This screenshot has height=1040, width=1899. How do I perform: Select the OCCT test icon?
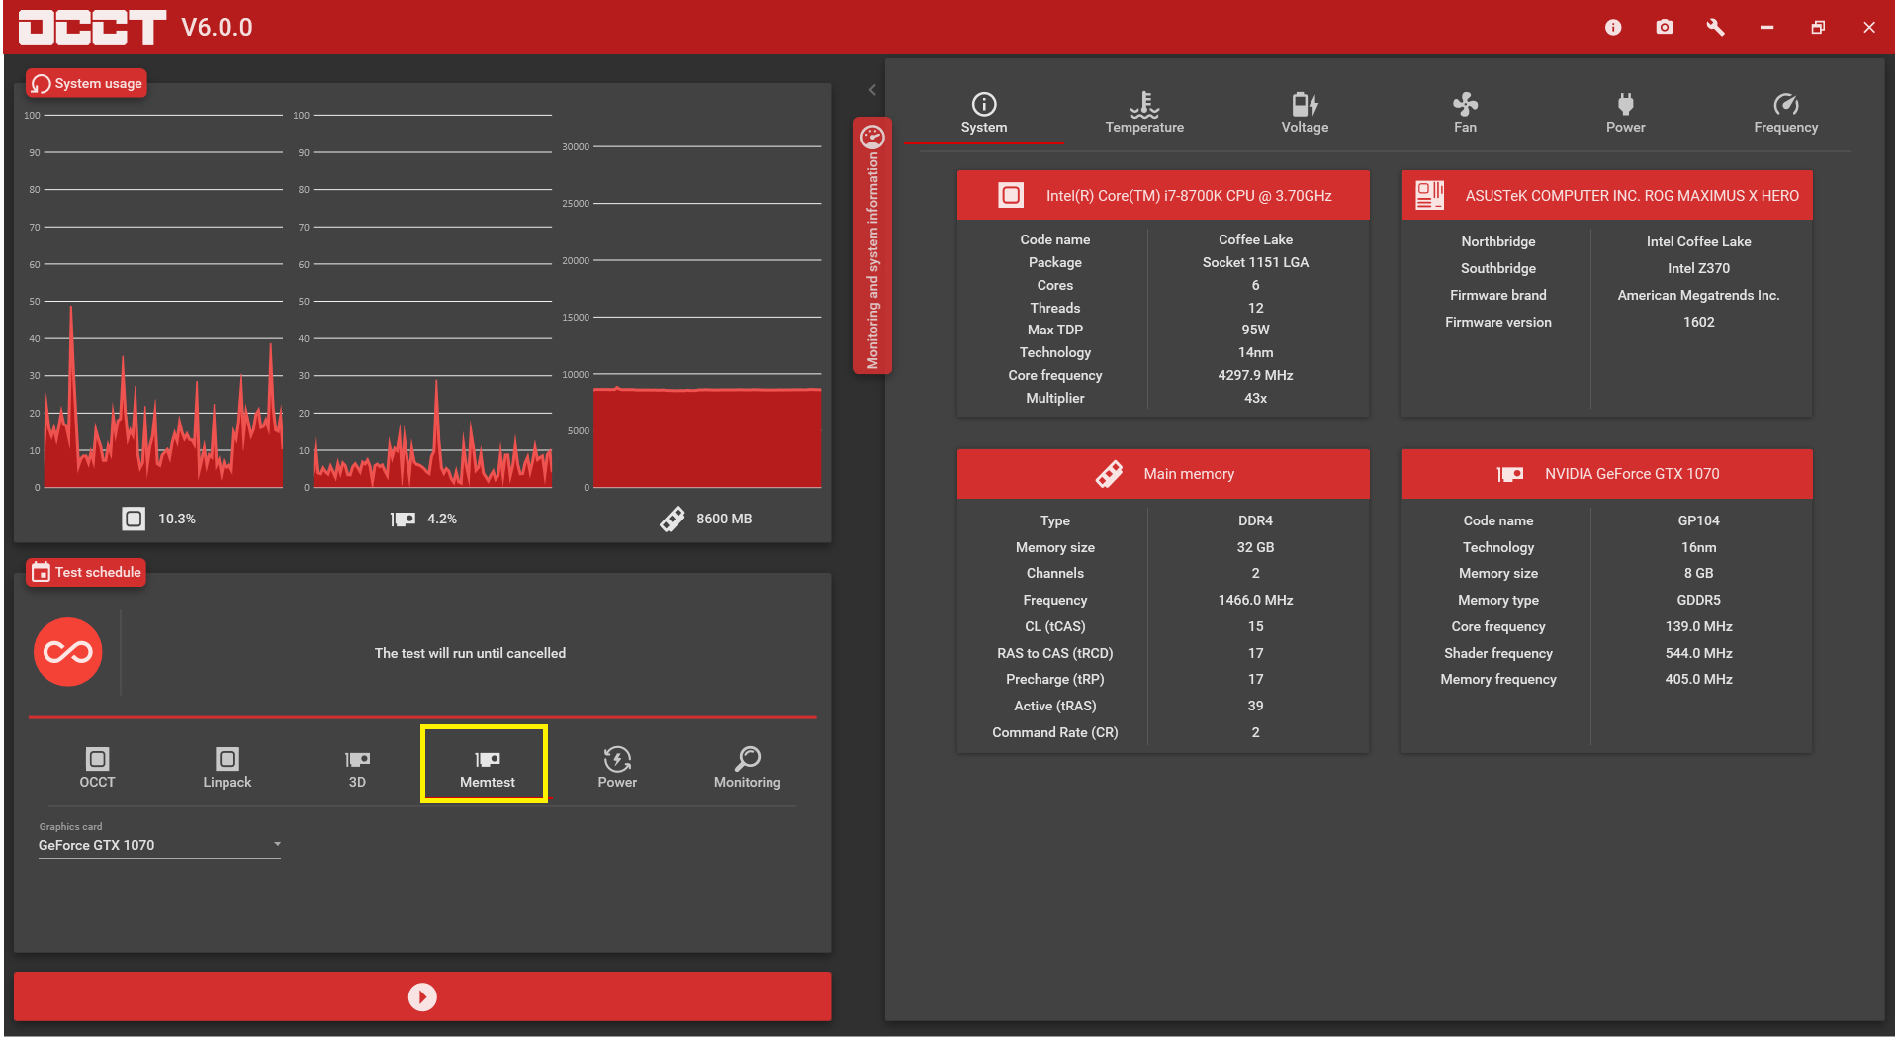(x=97, y=767)
